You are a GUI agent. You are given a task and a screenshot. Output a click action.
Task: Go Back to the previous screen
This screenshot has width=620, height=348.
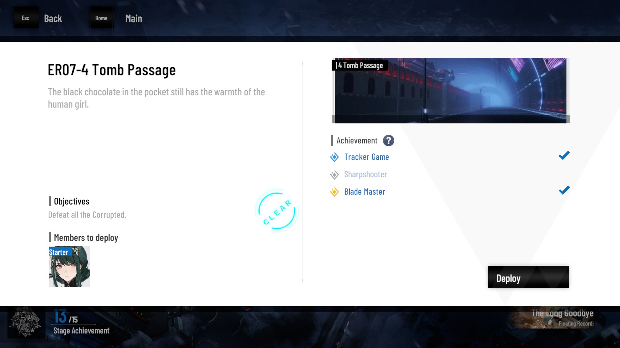[x=53, y=18]
